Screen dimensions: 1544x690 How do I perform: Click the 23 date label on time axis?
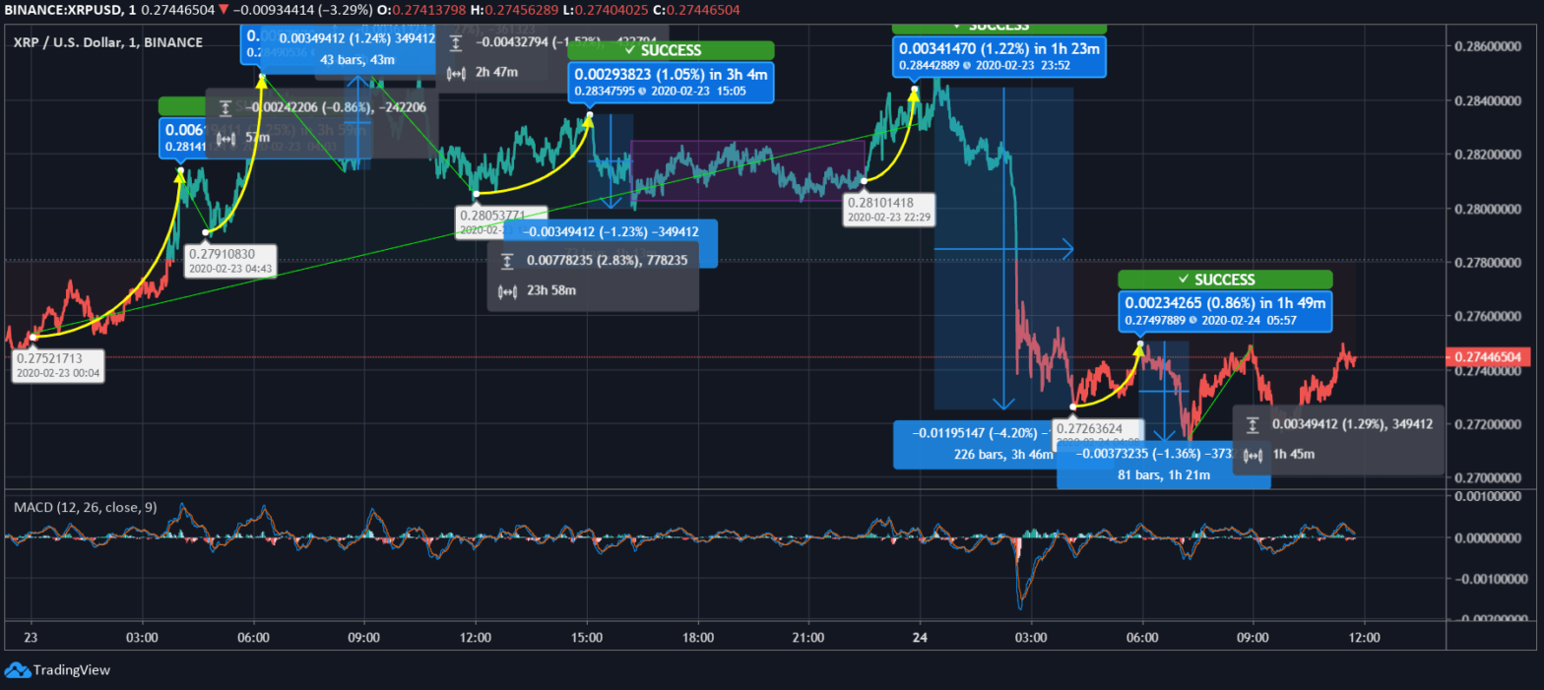pos(31,638)
